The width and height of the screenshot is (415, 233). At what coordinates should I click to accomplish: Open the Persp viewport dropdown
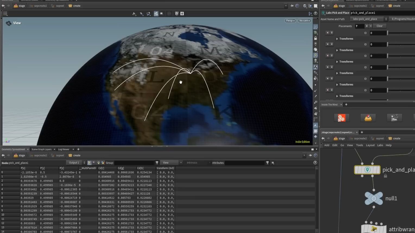(290, 21)
